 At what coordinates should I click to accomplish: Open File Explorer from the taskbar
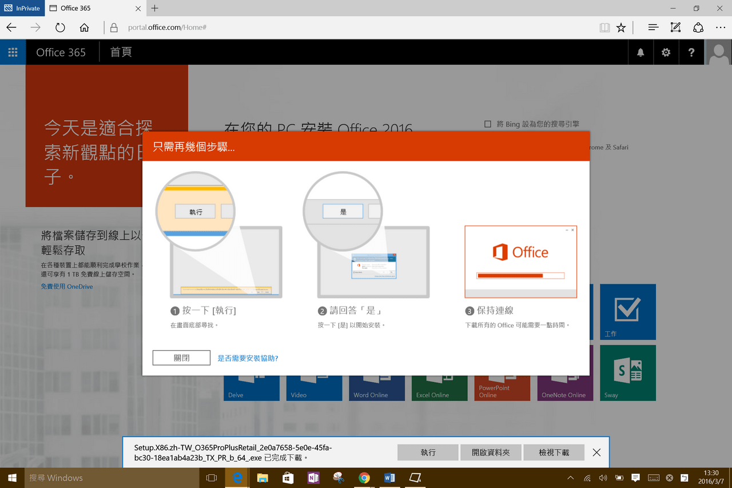click(262, 478)
